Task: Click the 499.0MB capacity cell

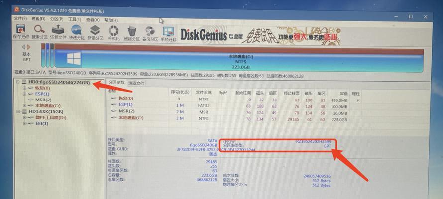Action: click(339, 100)
